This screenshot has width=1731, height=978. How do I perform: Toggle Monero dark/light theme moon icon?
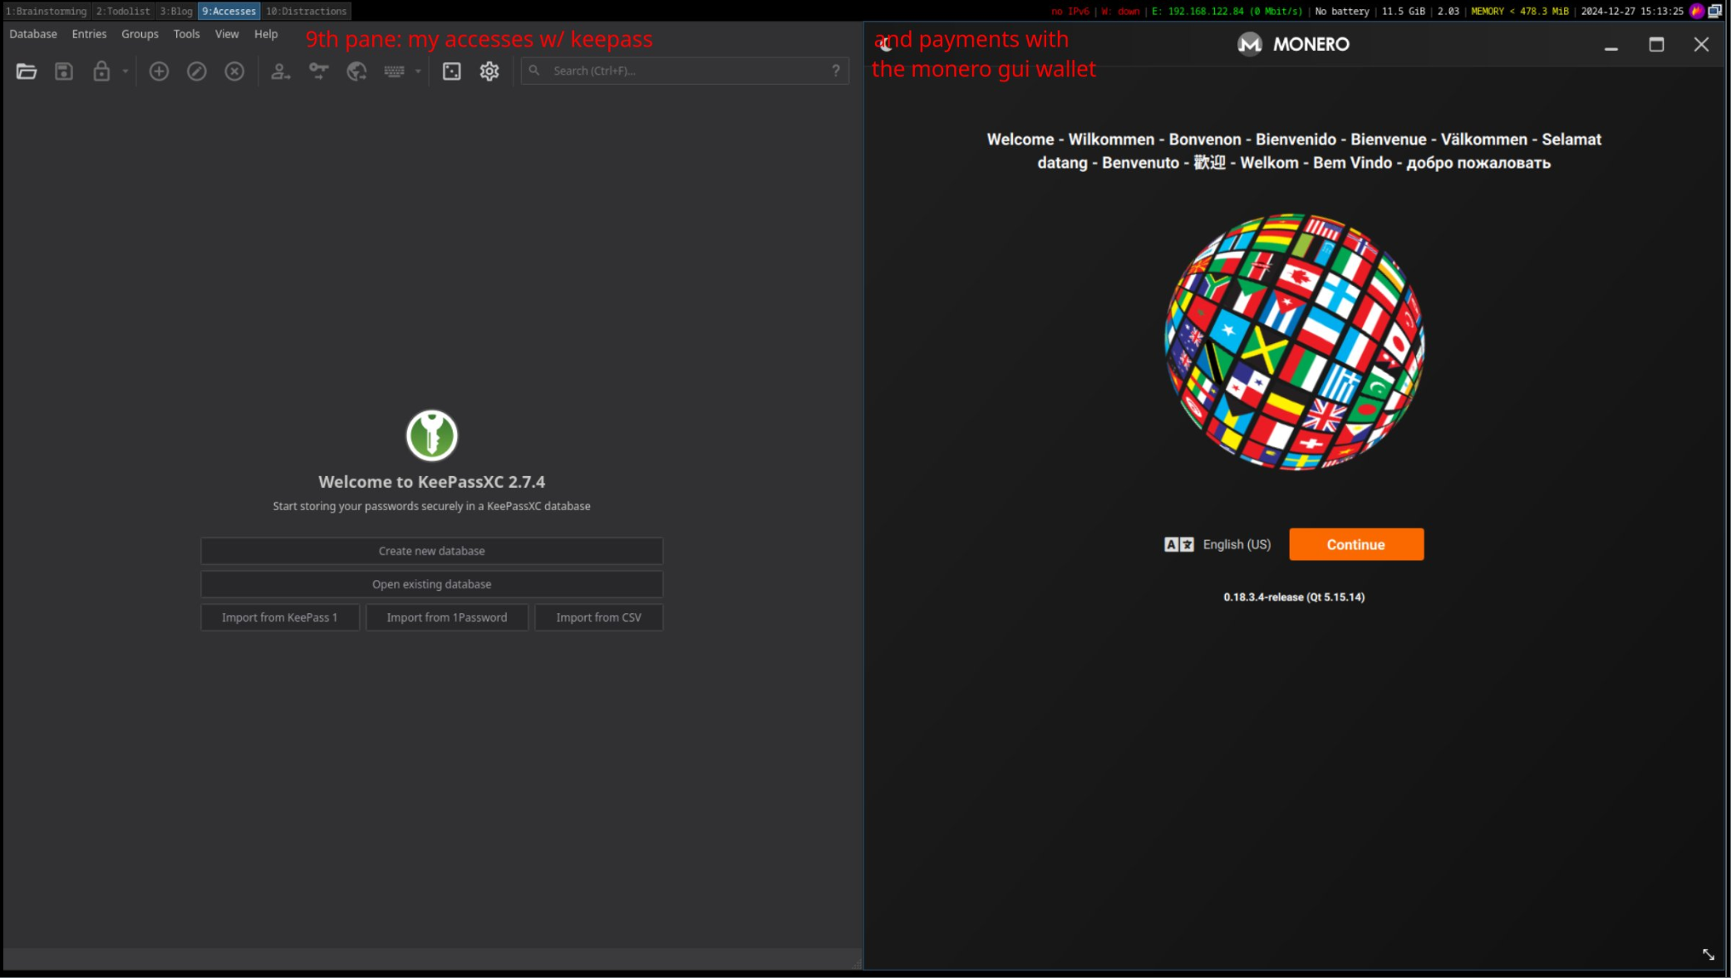(886, 44)
